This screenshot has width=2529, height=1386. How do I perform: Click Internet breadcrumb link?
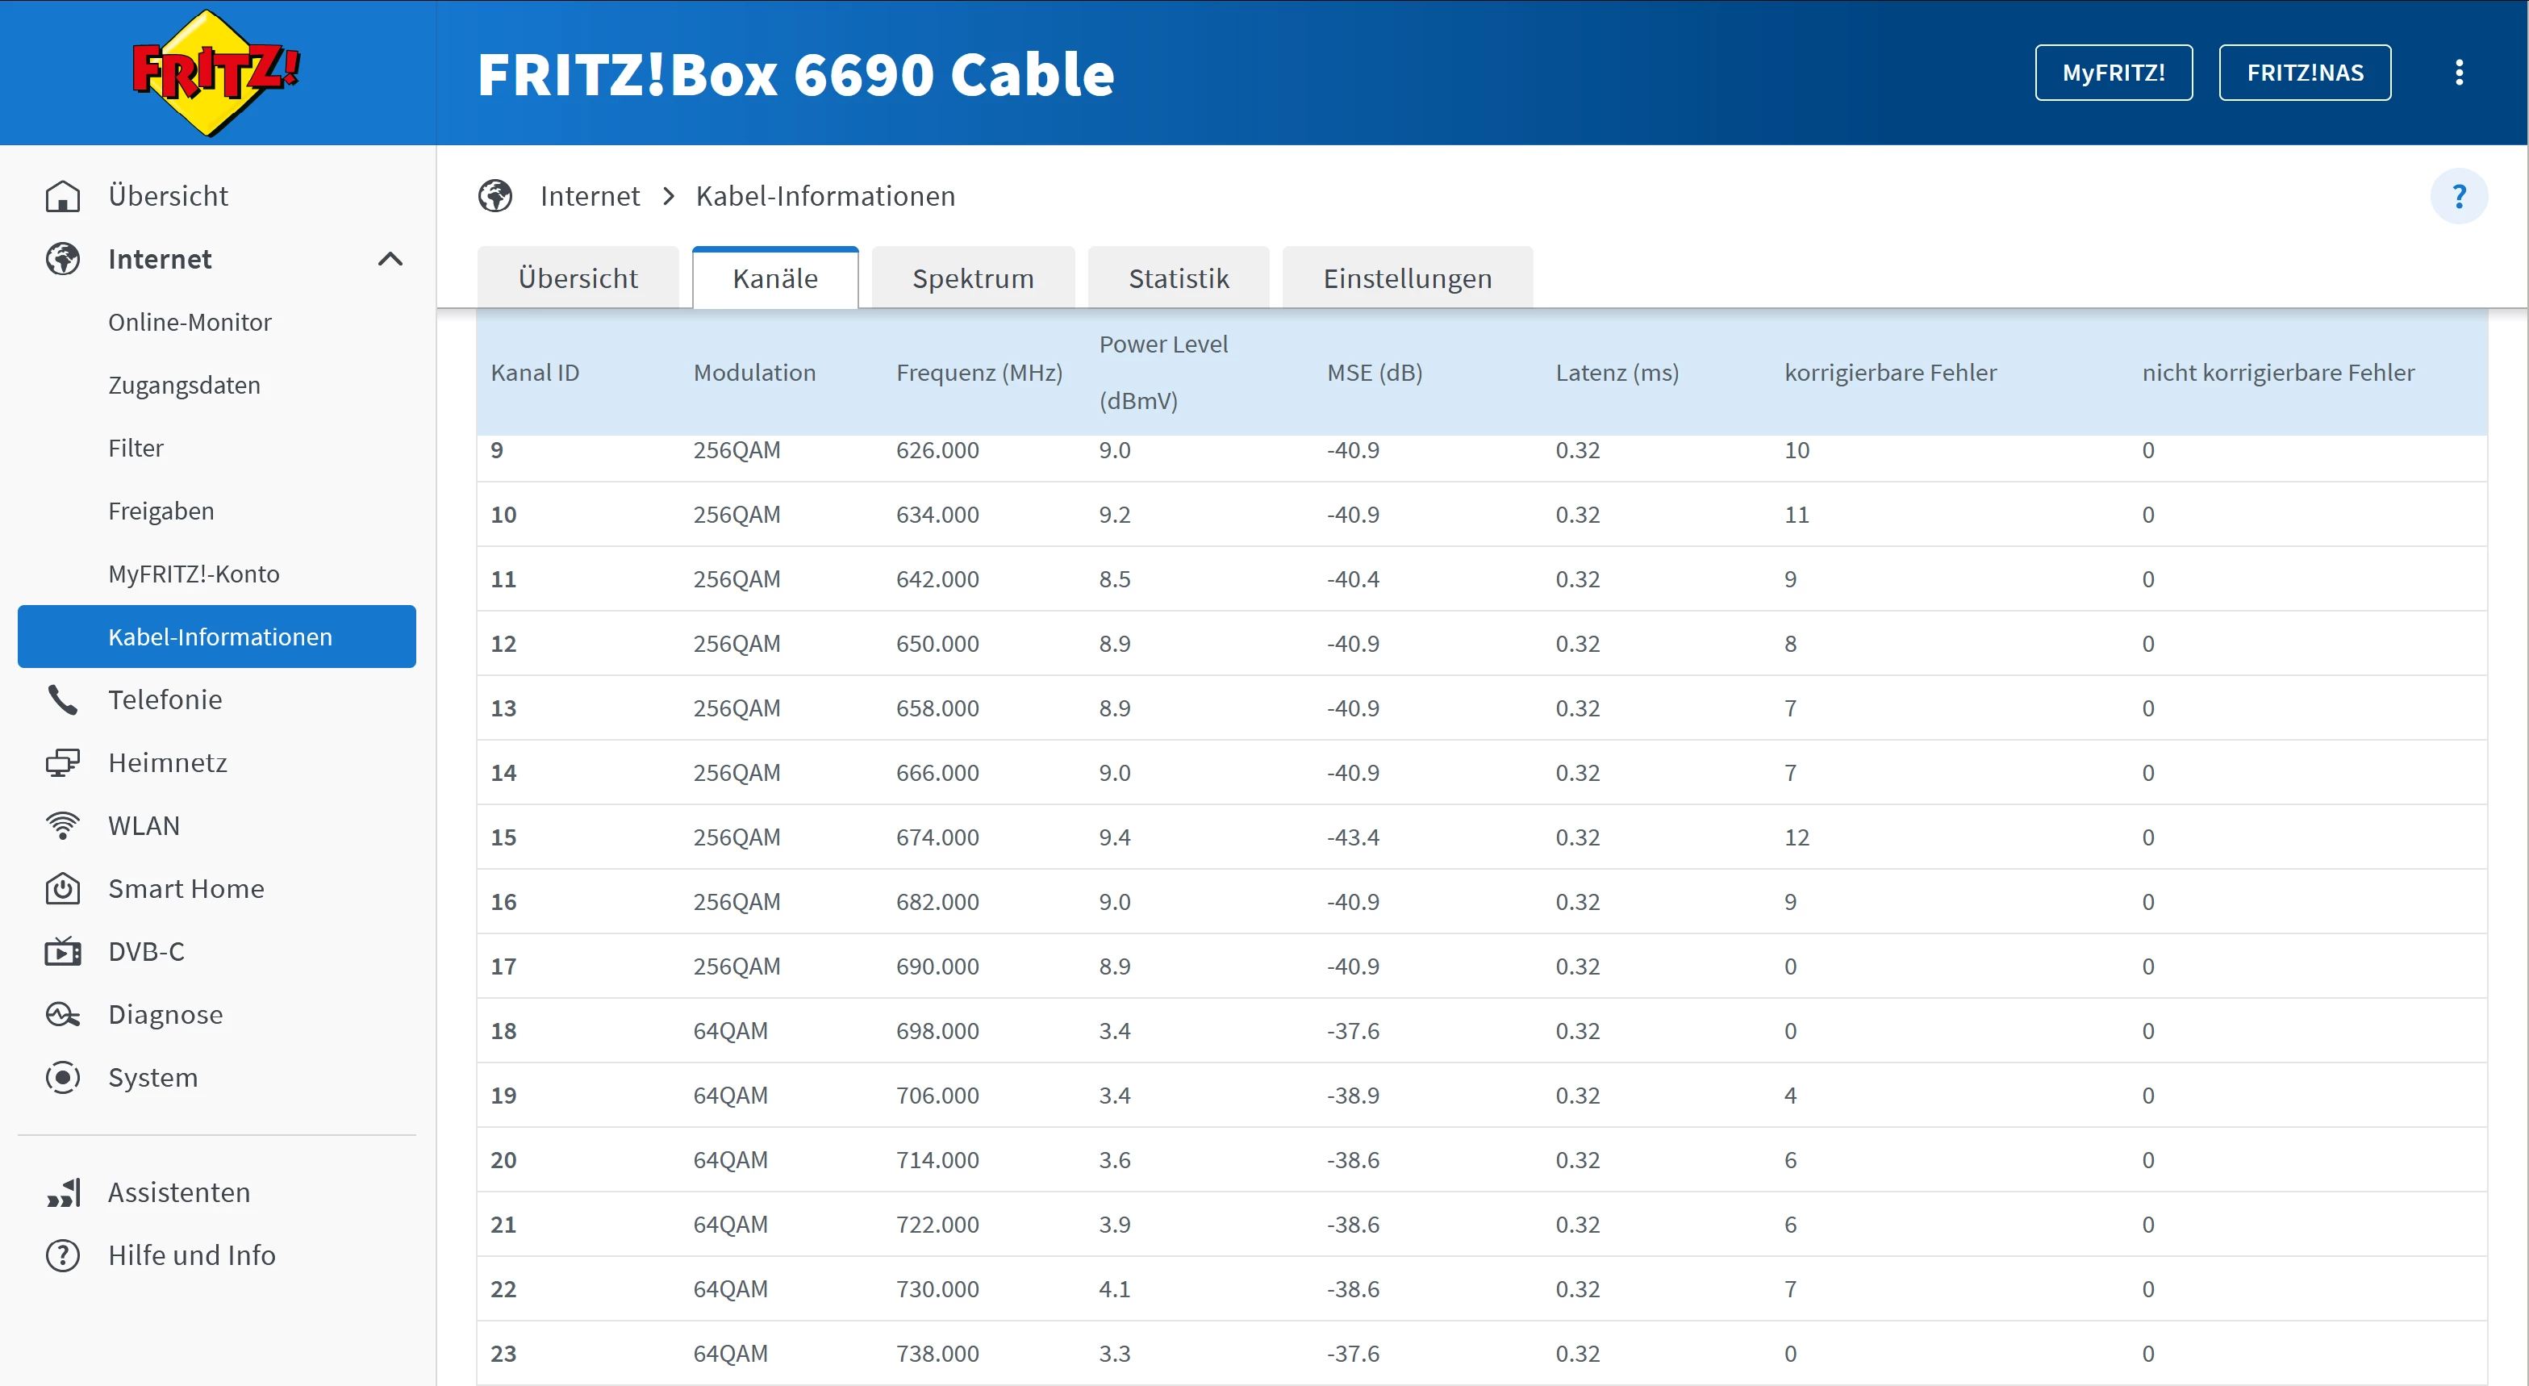point(589,196)
